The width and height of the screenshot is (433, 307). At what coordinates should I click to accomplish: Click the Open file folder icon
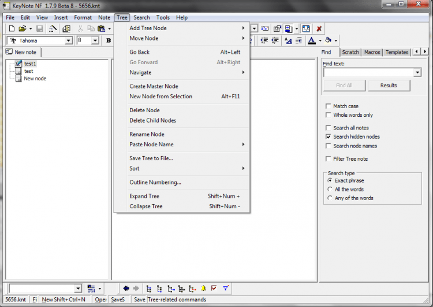[22, 28]
